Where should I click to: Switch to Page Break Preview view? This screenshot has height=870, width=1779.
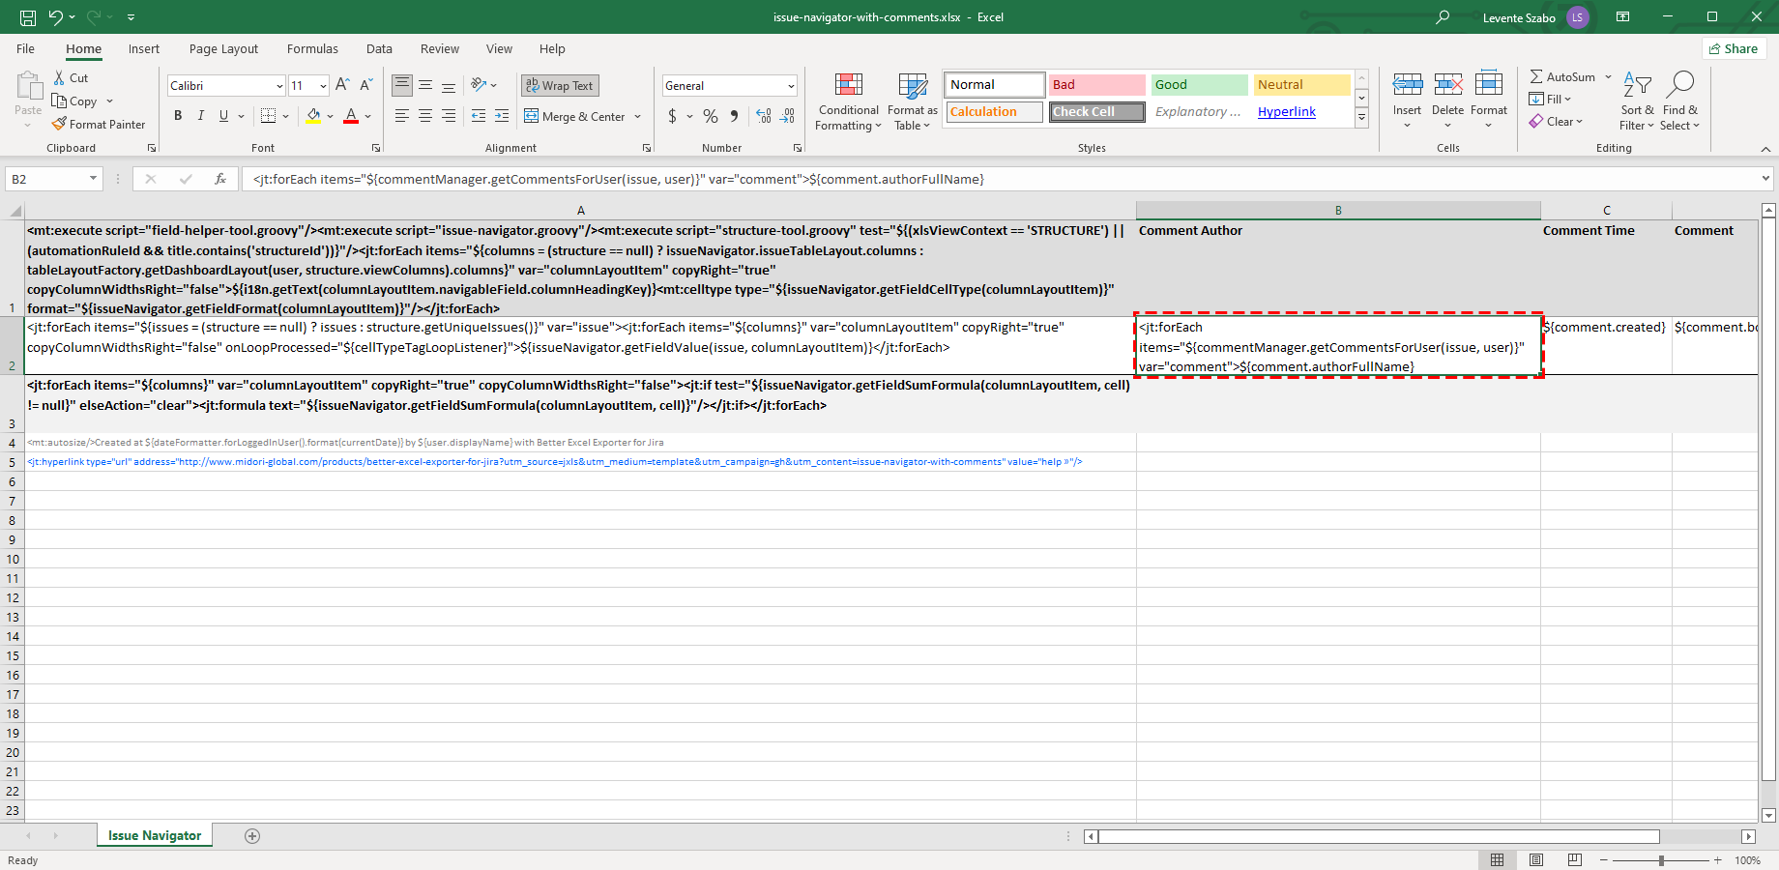coord(1574,860)
